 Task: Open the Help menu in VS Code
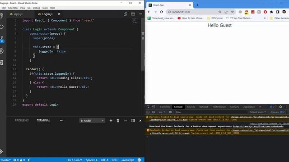pyautogui.click(x=52, y=8)
